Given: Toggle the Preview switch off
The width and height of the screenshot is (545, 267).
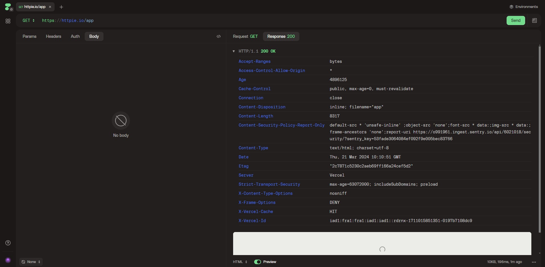Looking at the screenshot, I should 258,262.
